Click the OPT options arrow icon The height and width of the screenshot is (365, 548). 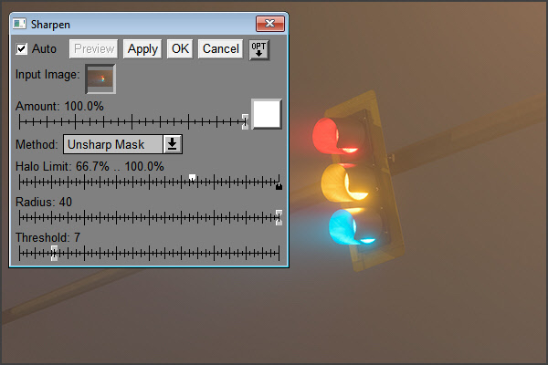coord(259,49)
